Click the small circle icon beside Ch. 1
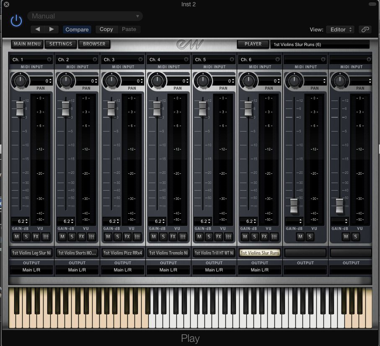380x346 pixels. point(49,59)
